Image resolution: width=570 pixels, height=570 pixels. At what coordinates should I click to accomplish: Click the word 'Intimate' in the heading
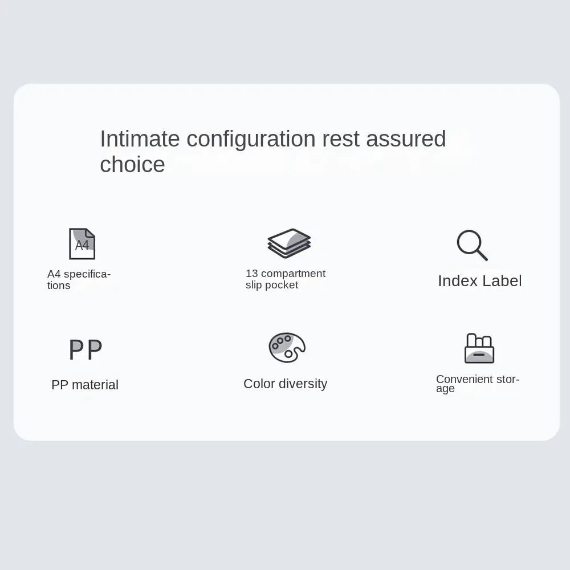click(140, 139)
